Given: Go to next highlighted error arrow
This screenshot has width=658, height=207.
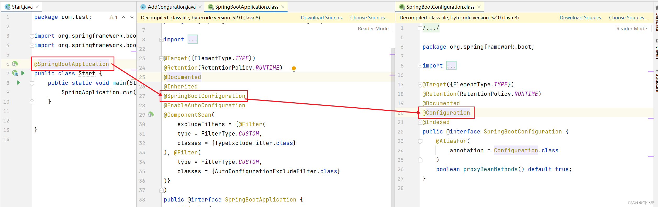Looking at the screenshot, I should [x=132, y=17].
